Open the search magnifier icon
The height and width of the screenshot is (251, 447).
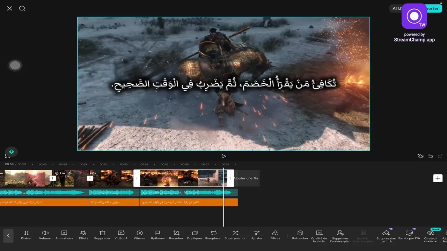click(22, 8)
